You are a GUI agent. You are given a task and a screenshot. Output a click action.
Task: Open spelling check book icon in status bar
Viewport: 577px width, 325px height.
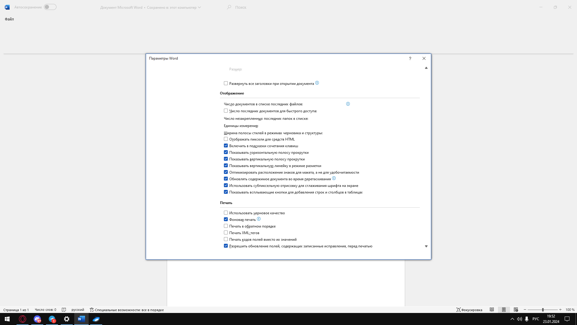tap(64, 310)
